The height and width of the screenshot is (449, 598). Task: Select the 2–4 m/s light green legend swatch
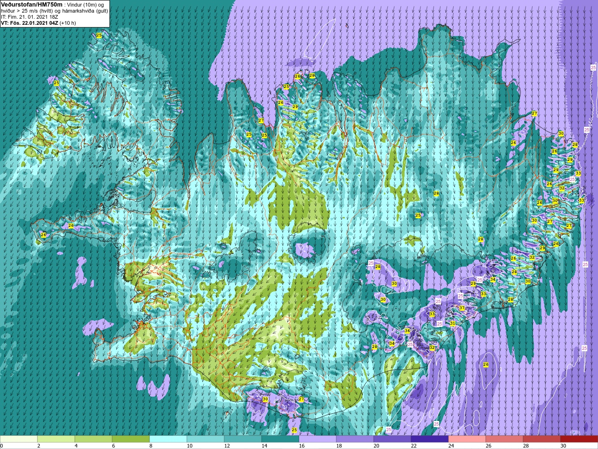coord(56,439)
